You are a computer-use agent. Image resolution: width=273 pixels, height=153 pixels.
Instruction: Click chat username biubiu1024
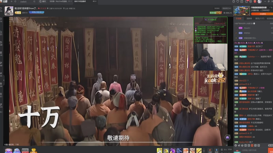click(x=244, y=142)
